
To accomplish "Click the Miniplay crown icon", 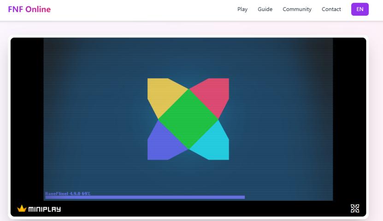I will 22,209.
